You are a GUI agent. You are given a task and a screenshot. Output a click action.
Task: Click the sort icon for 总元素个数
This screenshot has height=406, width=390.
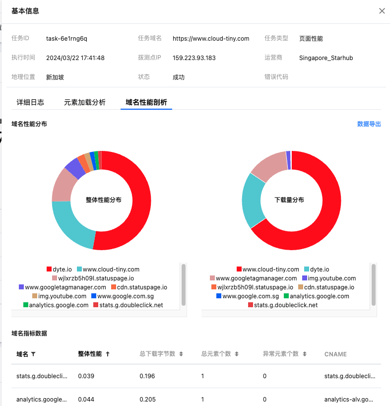point(237,354)
